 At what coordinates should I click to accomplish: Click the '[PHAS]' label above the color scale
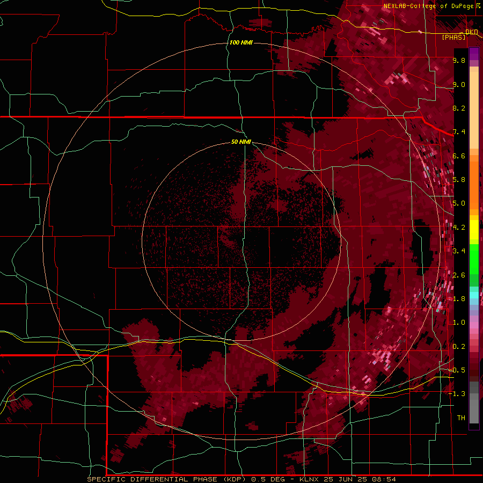[453, 37]
